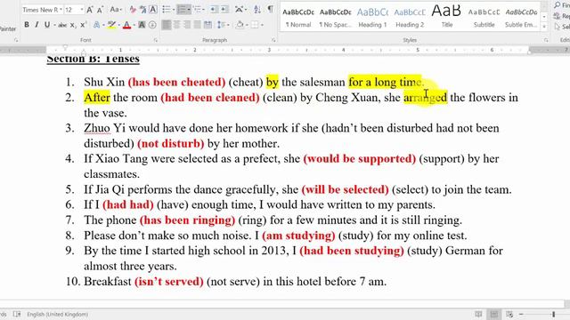
Task: Apply borders to selection
Action: (x=255, y=25)
